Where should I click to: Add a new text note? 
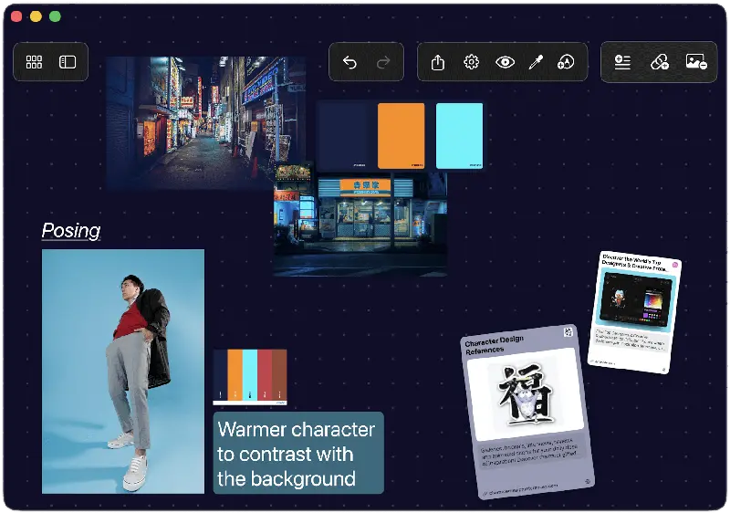[x=622, y=62]
